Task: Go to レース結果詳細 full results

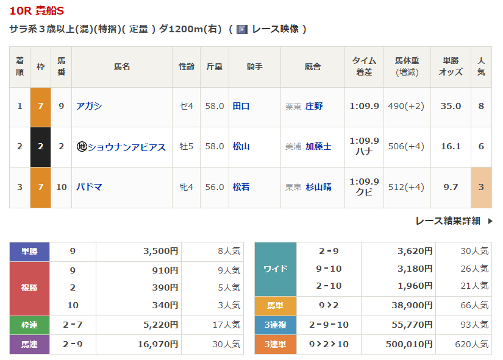Action: click(448, 221)
